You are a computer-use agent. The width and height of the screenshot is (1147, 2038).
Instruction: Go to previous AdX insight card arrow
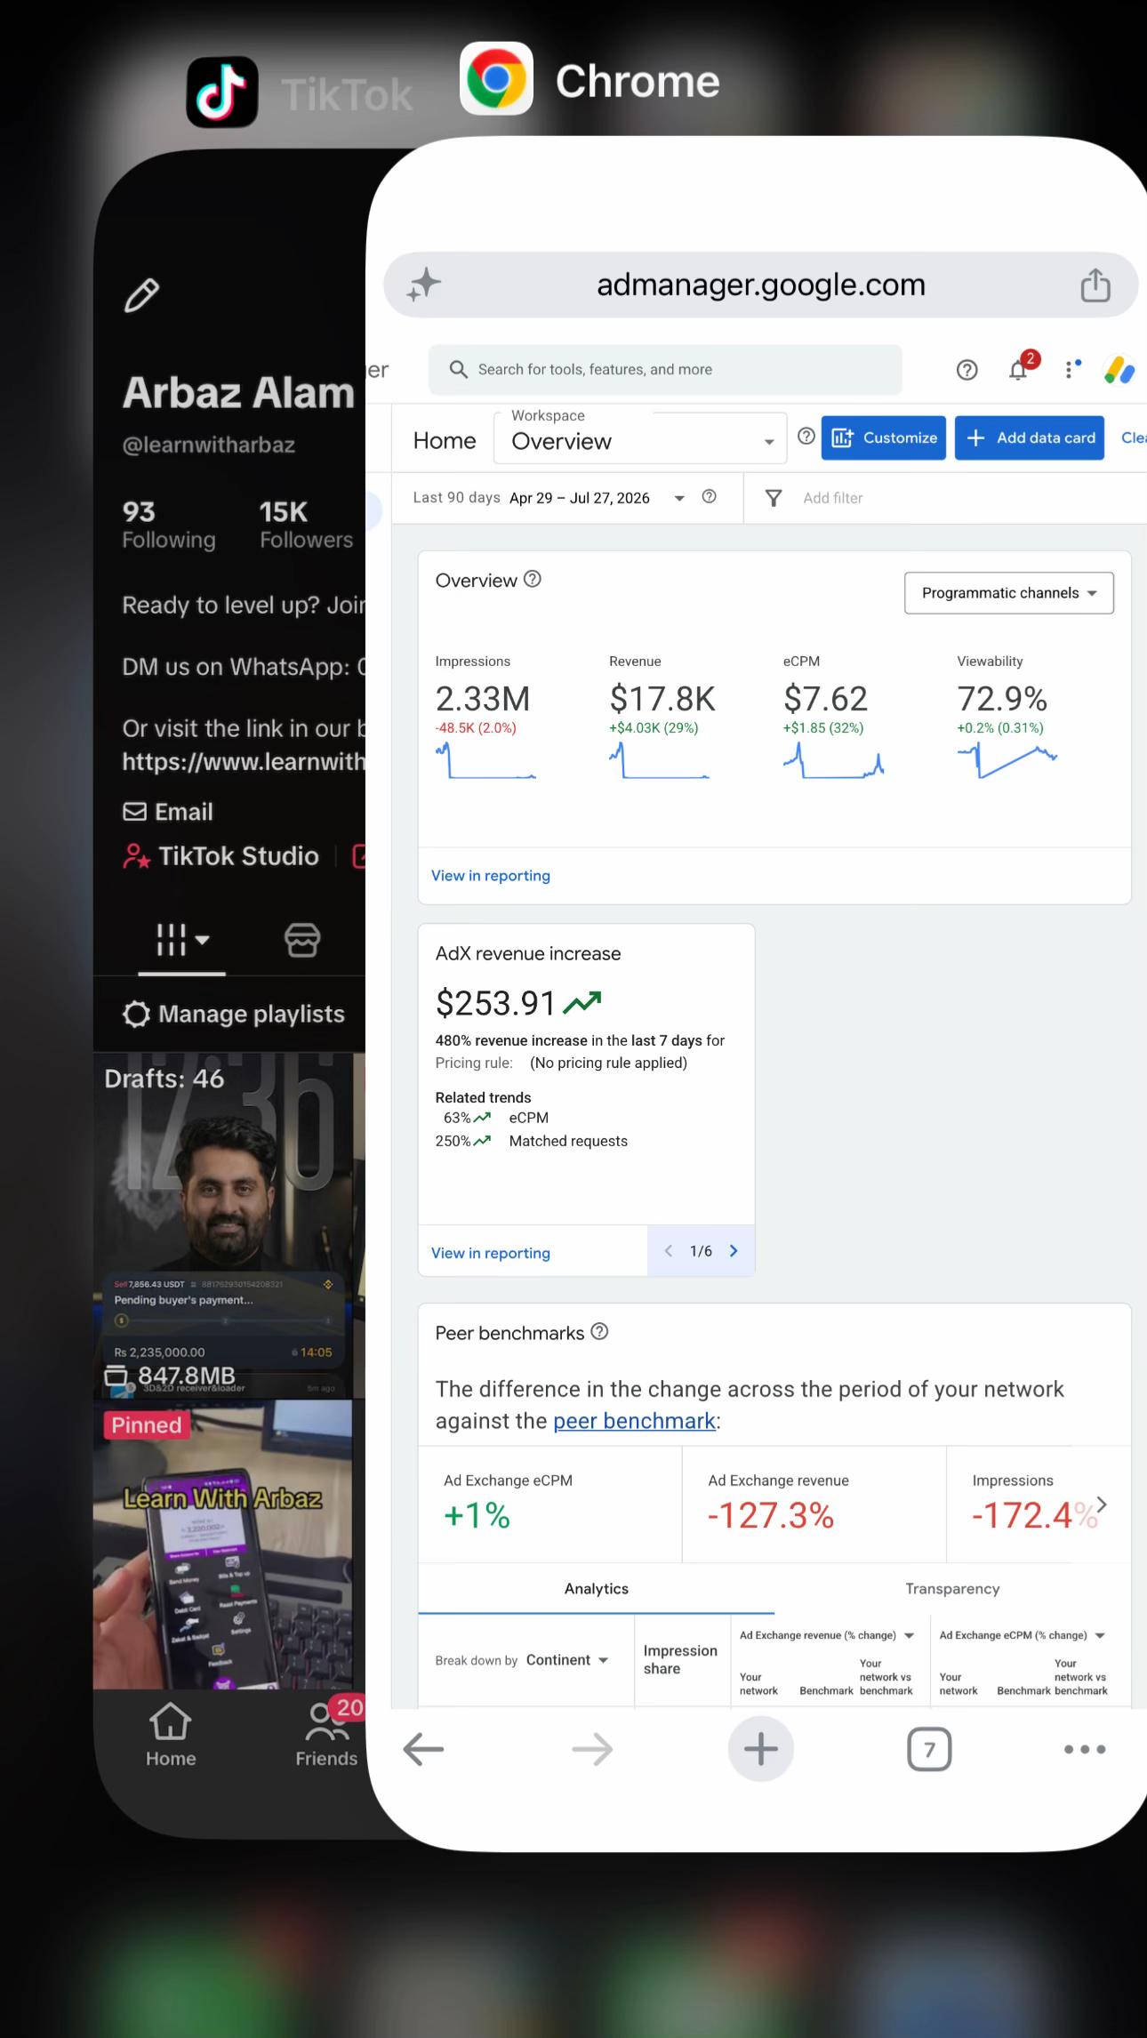(x=668, y=1251)
